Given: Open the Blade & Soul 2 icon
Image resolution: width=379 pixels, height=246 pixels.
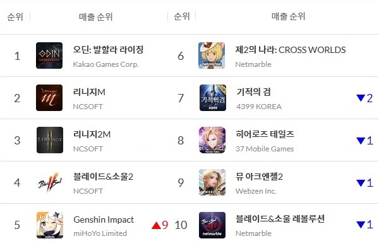Looking at the screenshot, I should coord(50,182).
